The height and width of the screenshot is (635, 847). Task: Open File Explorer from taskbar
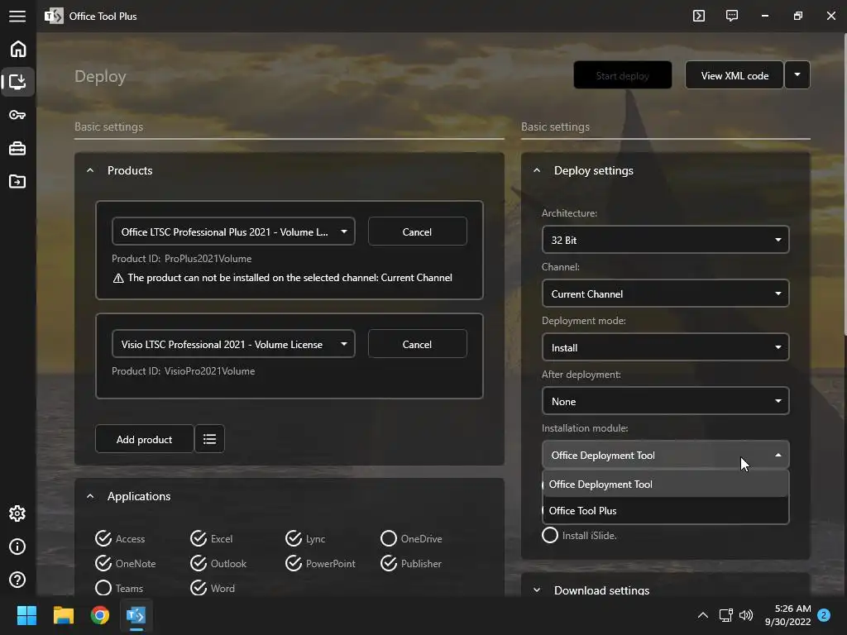pos(63,615)
